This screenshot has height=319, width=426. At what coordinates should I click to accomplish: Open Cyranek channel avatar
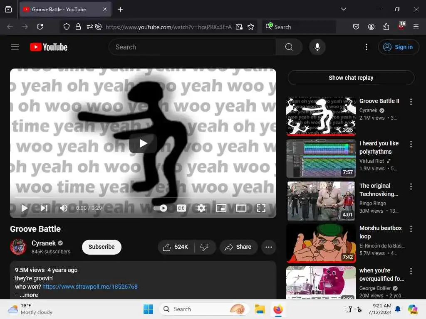pyautogui.click(x=18, y=247)
